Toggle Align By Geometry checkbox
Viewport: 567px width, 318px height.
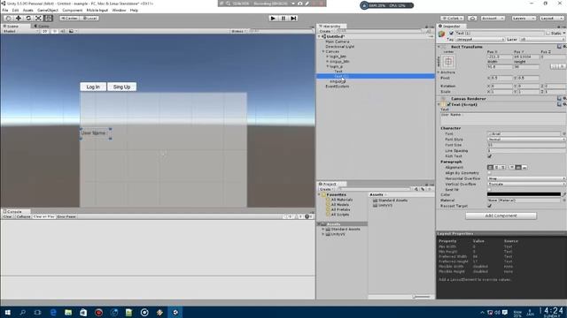490,173
